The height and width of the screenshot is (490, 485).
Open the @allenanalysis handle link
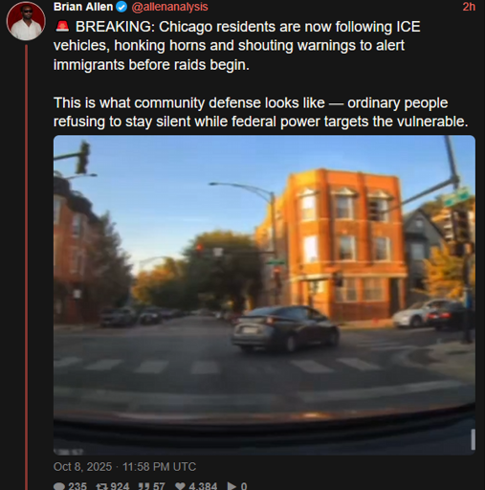tap(169, 7)
